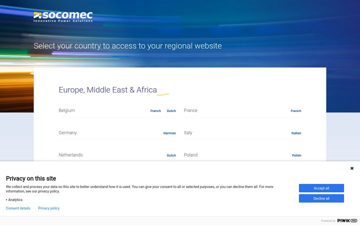Open the Privacy policy link
360x225 pixels.
[48, 208]
